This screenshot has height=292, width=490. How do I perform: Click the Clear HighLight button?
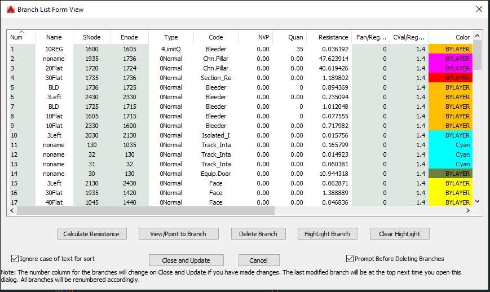click(399, 234)
